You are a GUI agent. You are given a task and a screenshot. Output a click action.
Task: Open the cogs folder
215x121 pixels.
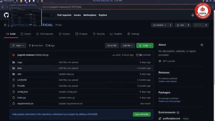tap(20, 62)
